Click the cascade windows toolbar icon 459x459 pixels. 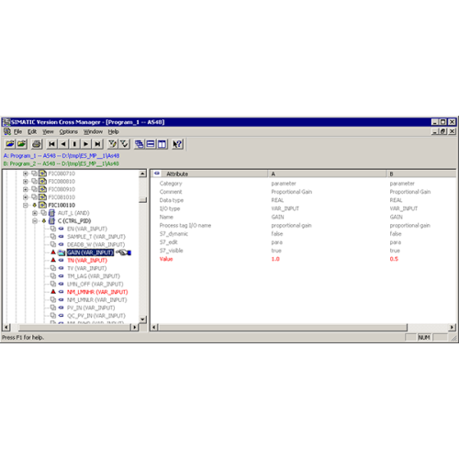pyautogui.click(x=140, y=144)
